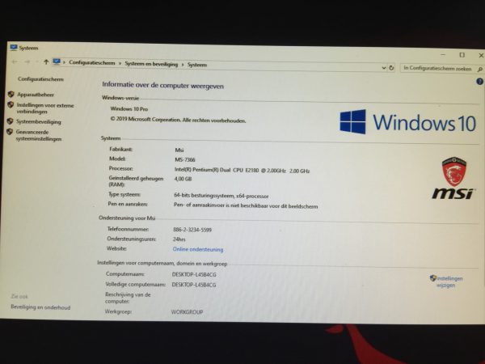Maximize the Systeem window
Screen dimensions: 485x364
[462, 55]
